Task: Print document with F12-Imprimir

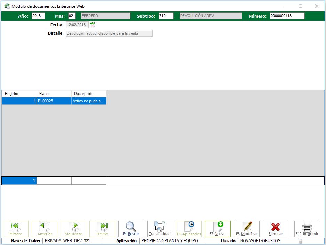Action: coord(307,229)
